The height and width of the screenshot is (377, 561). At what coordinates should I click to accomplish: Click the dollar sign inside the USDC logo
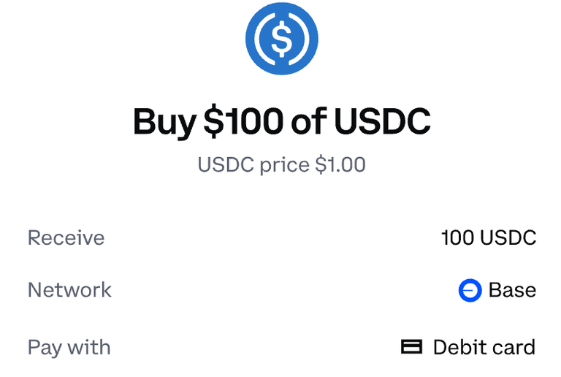(x=281, y=39)
